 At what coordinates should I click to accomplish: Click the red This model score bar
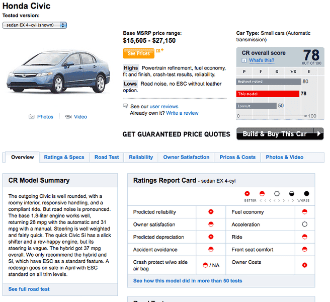pyautogui.click(x=268, y=94)
